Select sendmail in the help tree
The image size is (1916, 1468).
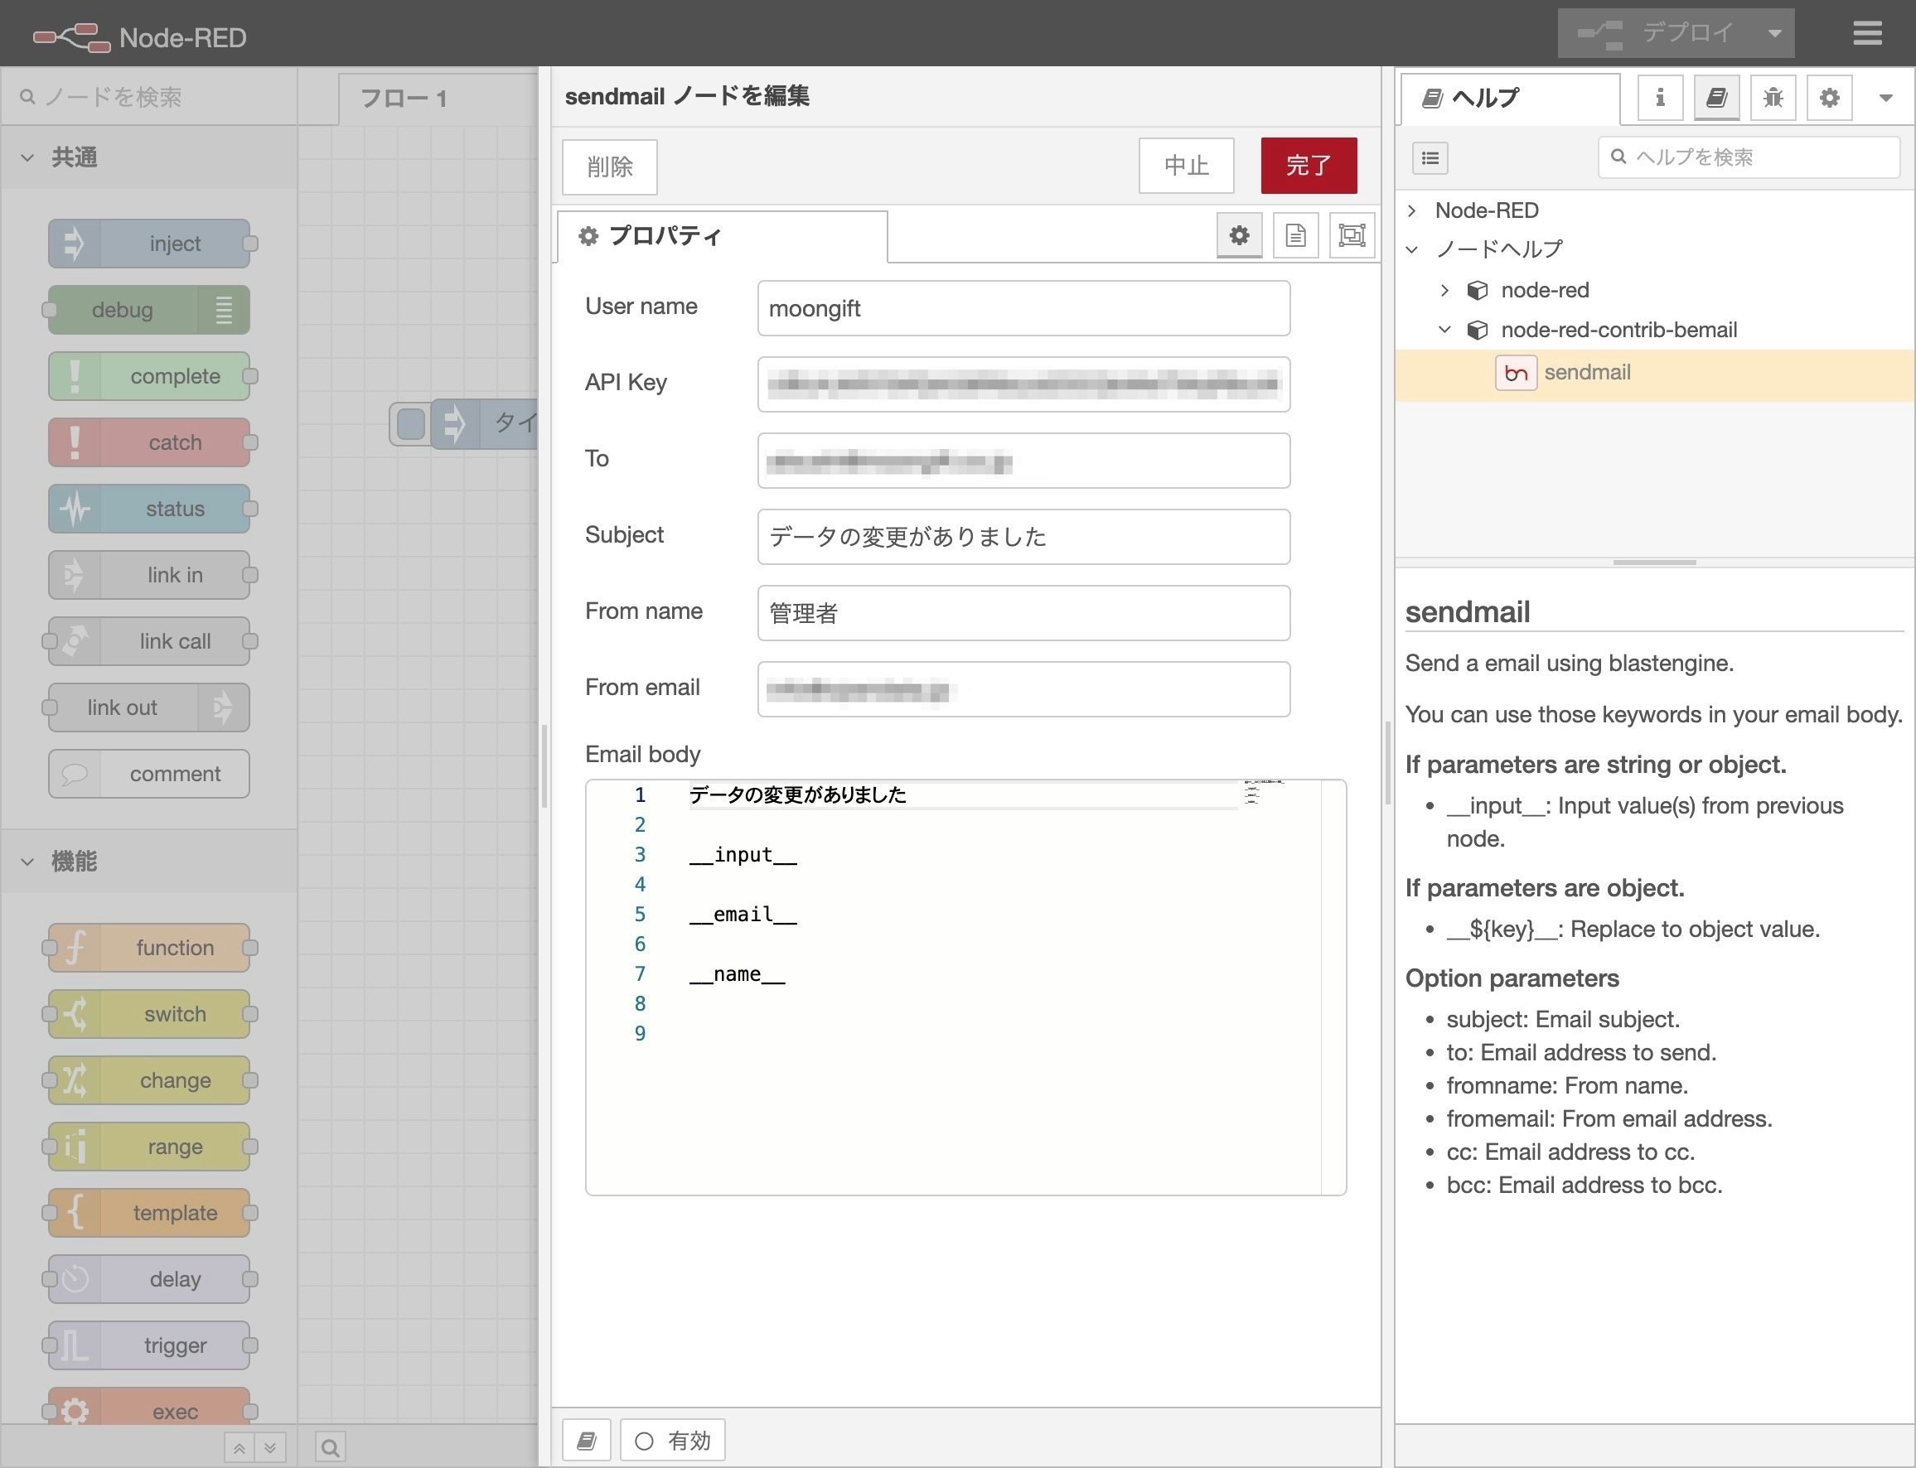1586,372
